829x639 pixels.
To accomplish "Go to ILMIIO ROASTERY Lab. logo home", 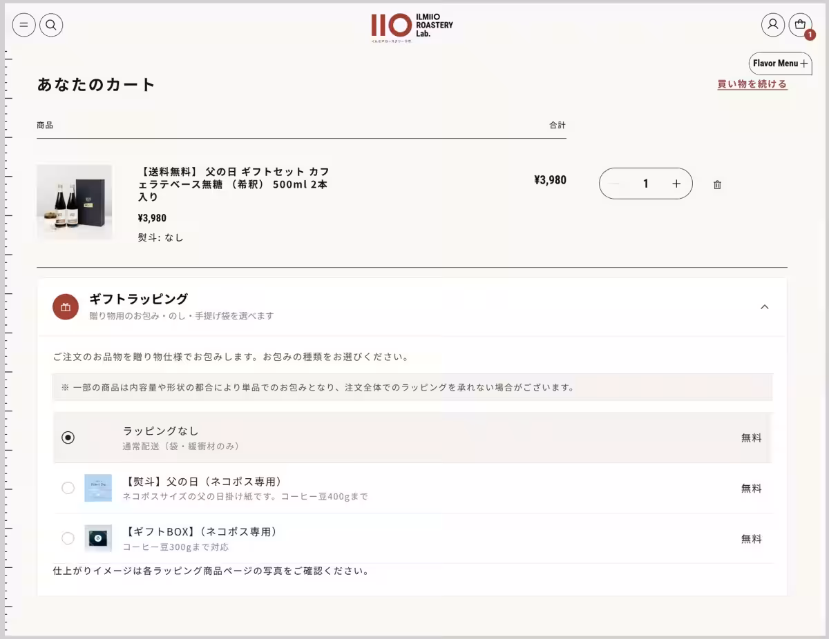I will pos(412,28).
